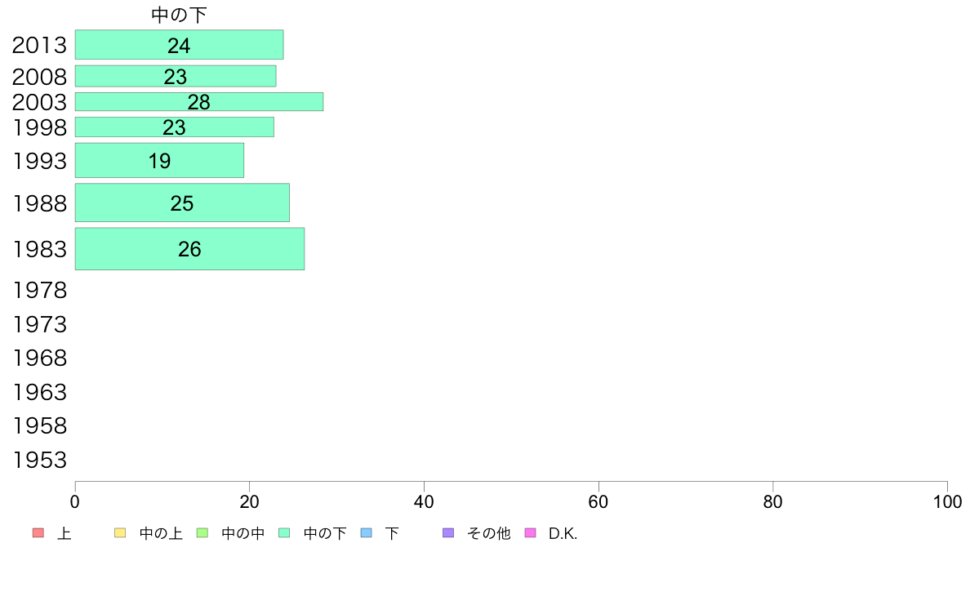Click the green 中の中 legend swatch

point(202,533)
